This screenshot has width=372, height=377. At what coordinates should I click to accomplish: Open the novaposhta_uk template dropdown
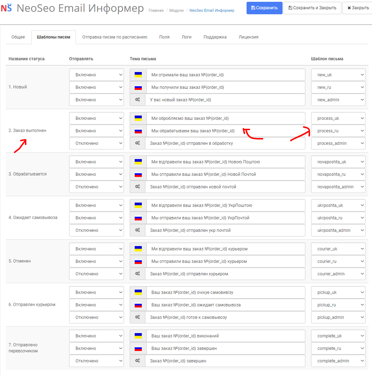click(338, 162)
